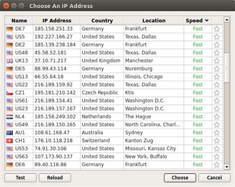Star the US48 server row
The width and height of the screenshot is (235, 187).
(217, 53)
